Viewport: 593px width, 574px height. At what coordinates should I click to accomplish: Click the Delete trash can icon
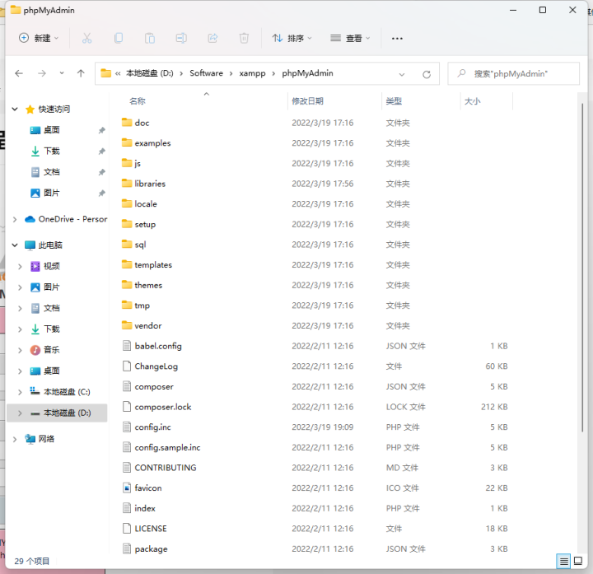point(244,38)
